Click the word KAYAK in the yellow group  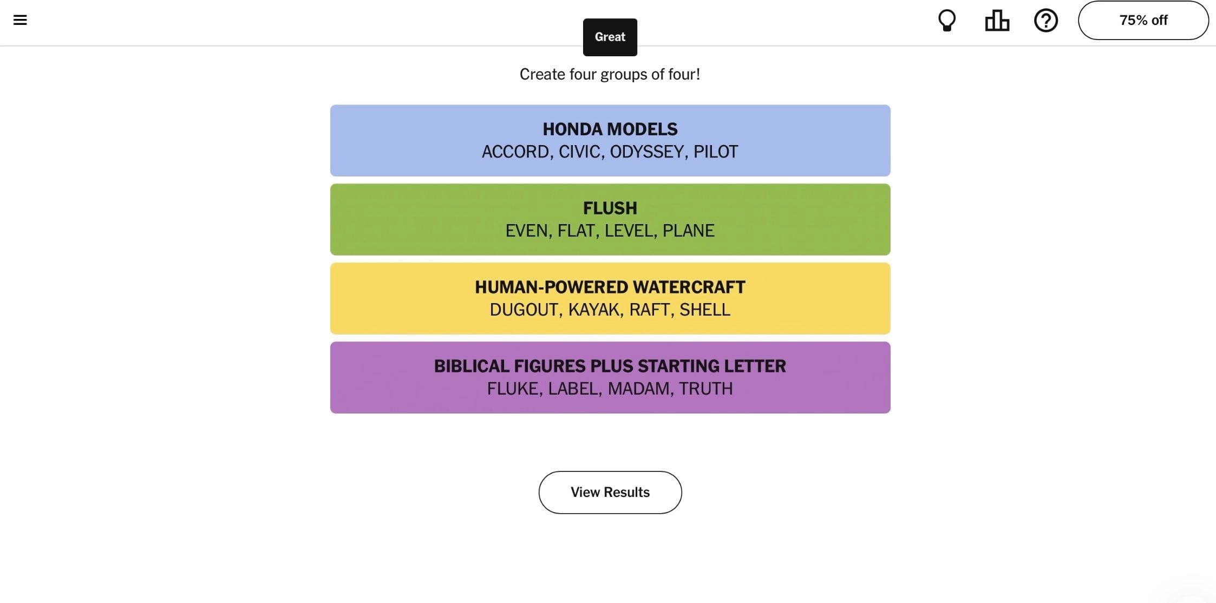(x=593, y=310)
